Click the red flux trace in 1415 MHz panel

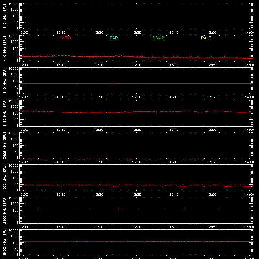136,112
